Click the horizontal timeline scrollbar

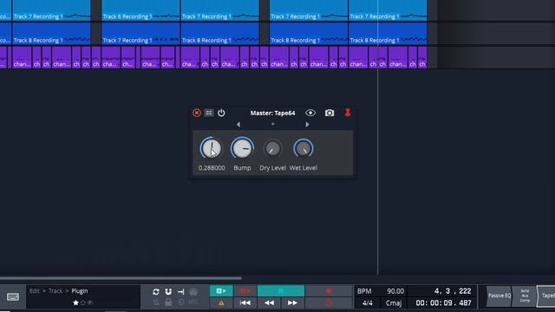pos(121,278)
